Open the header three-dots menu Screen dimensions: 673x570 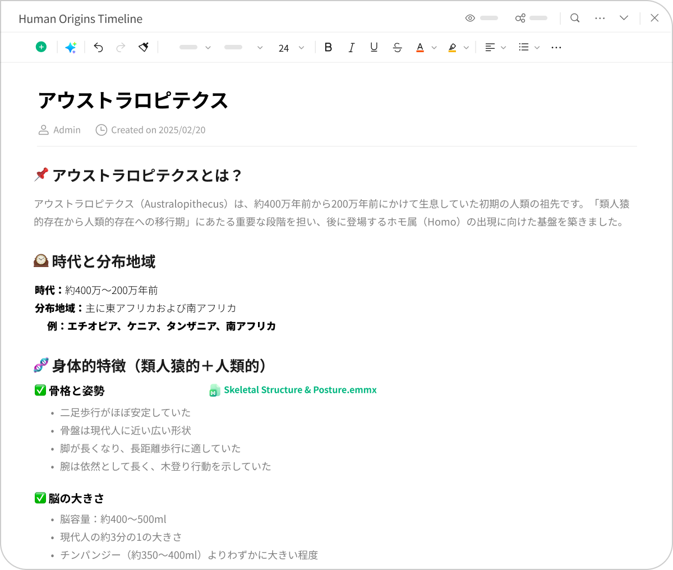tap(600, 18)
